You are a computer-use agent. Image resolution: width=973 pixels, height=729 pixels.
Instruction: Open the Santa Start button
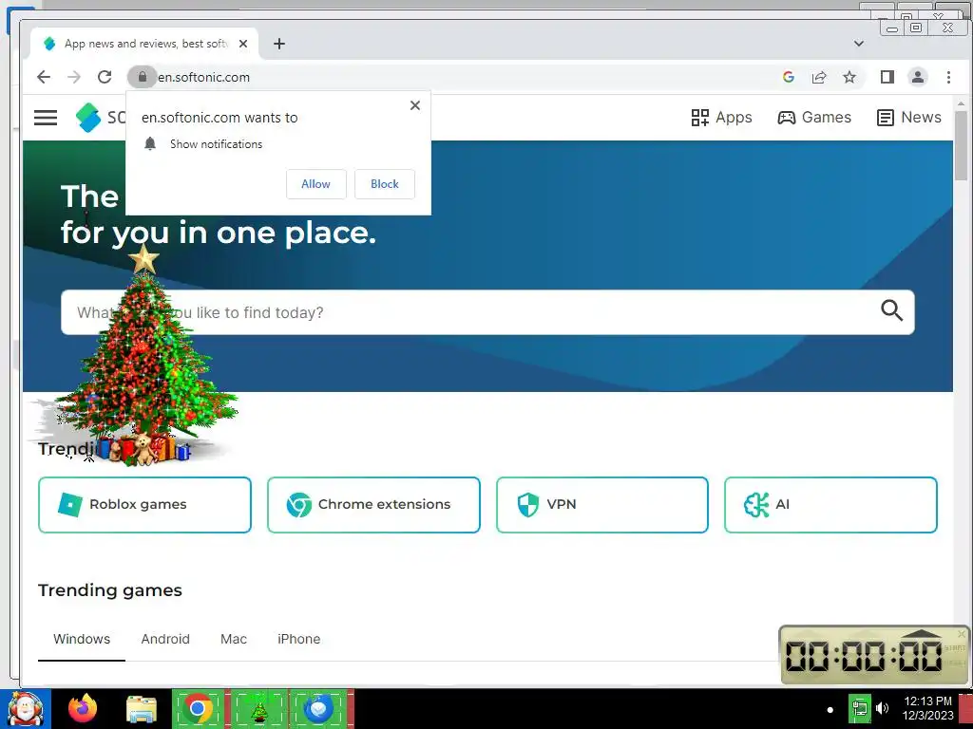point(26,708)
